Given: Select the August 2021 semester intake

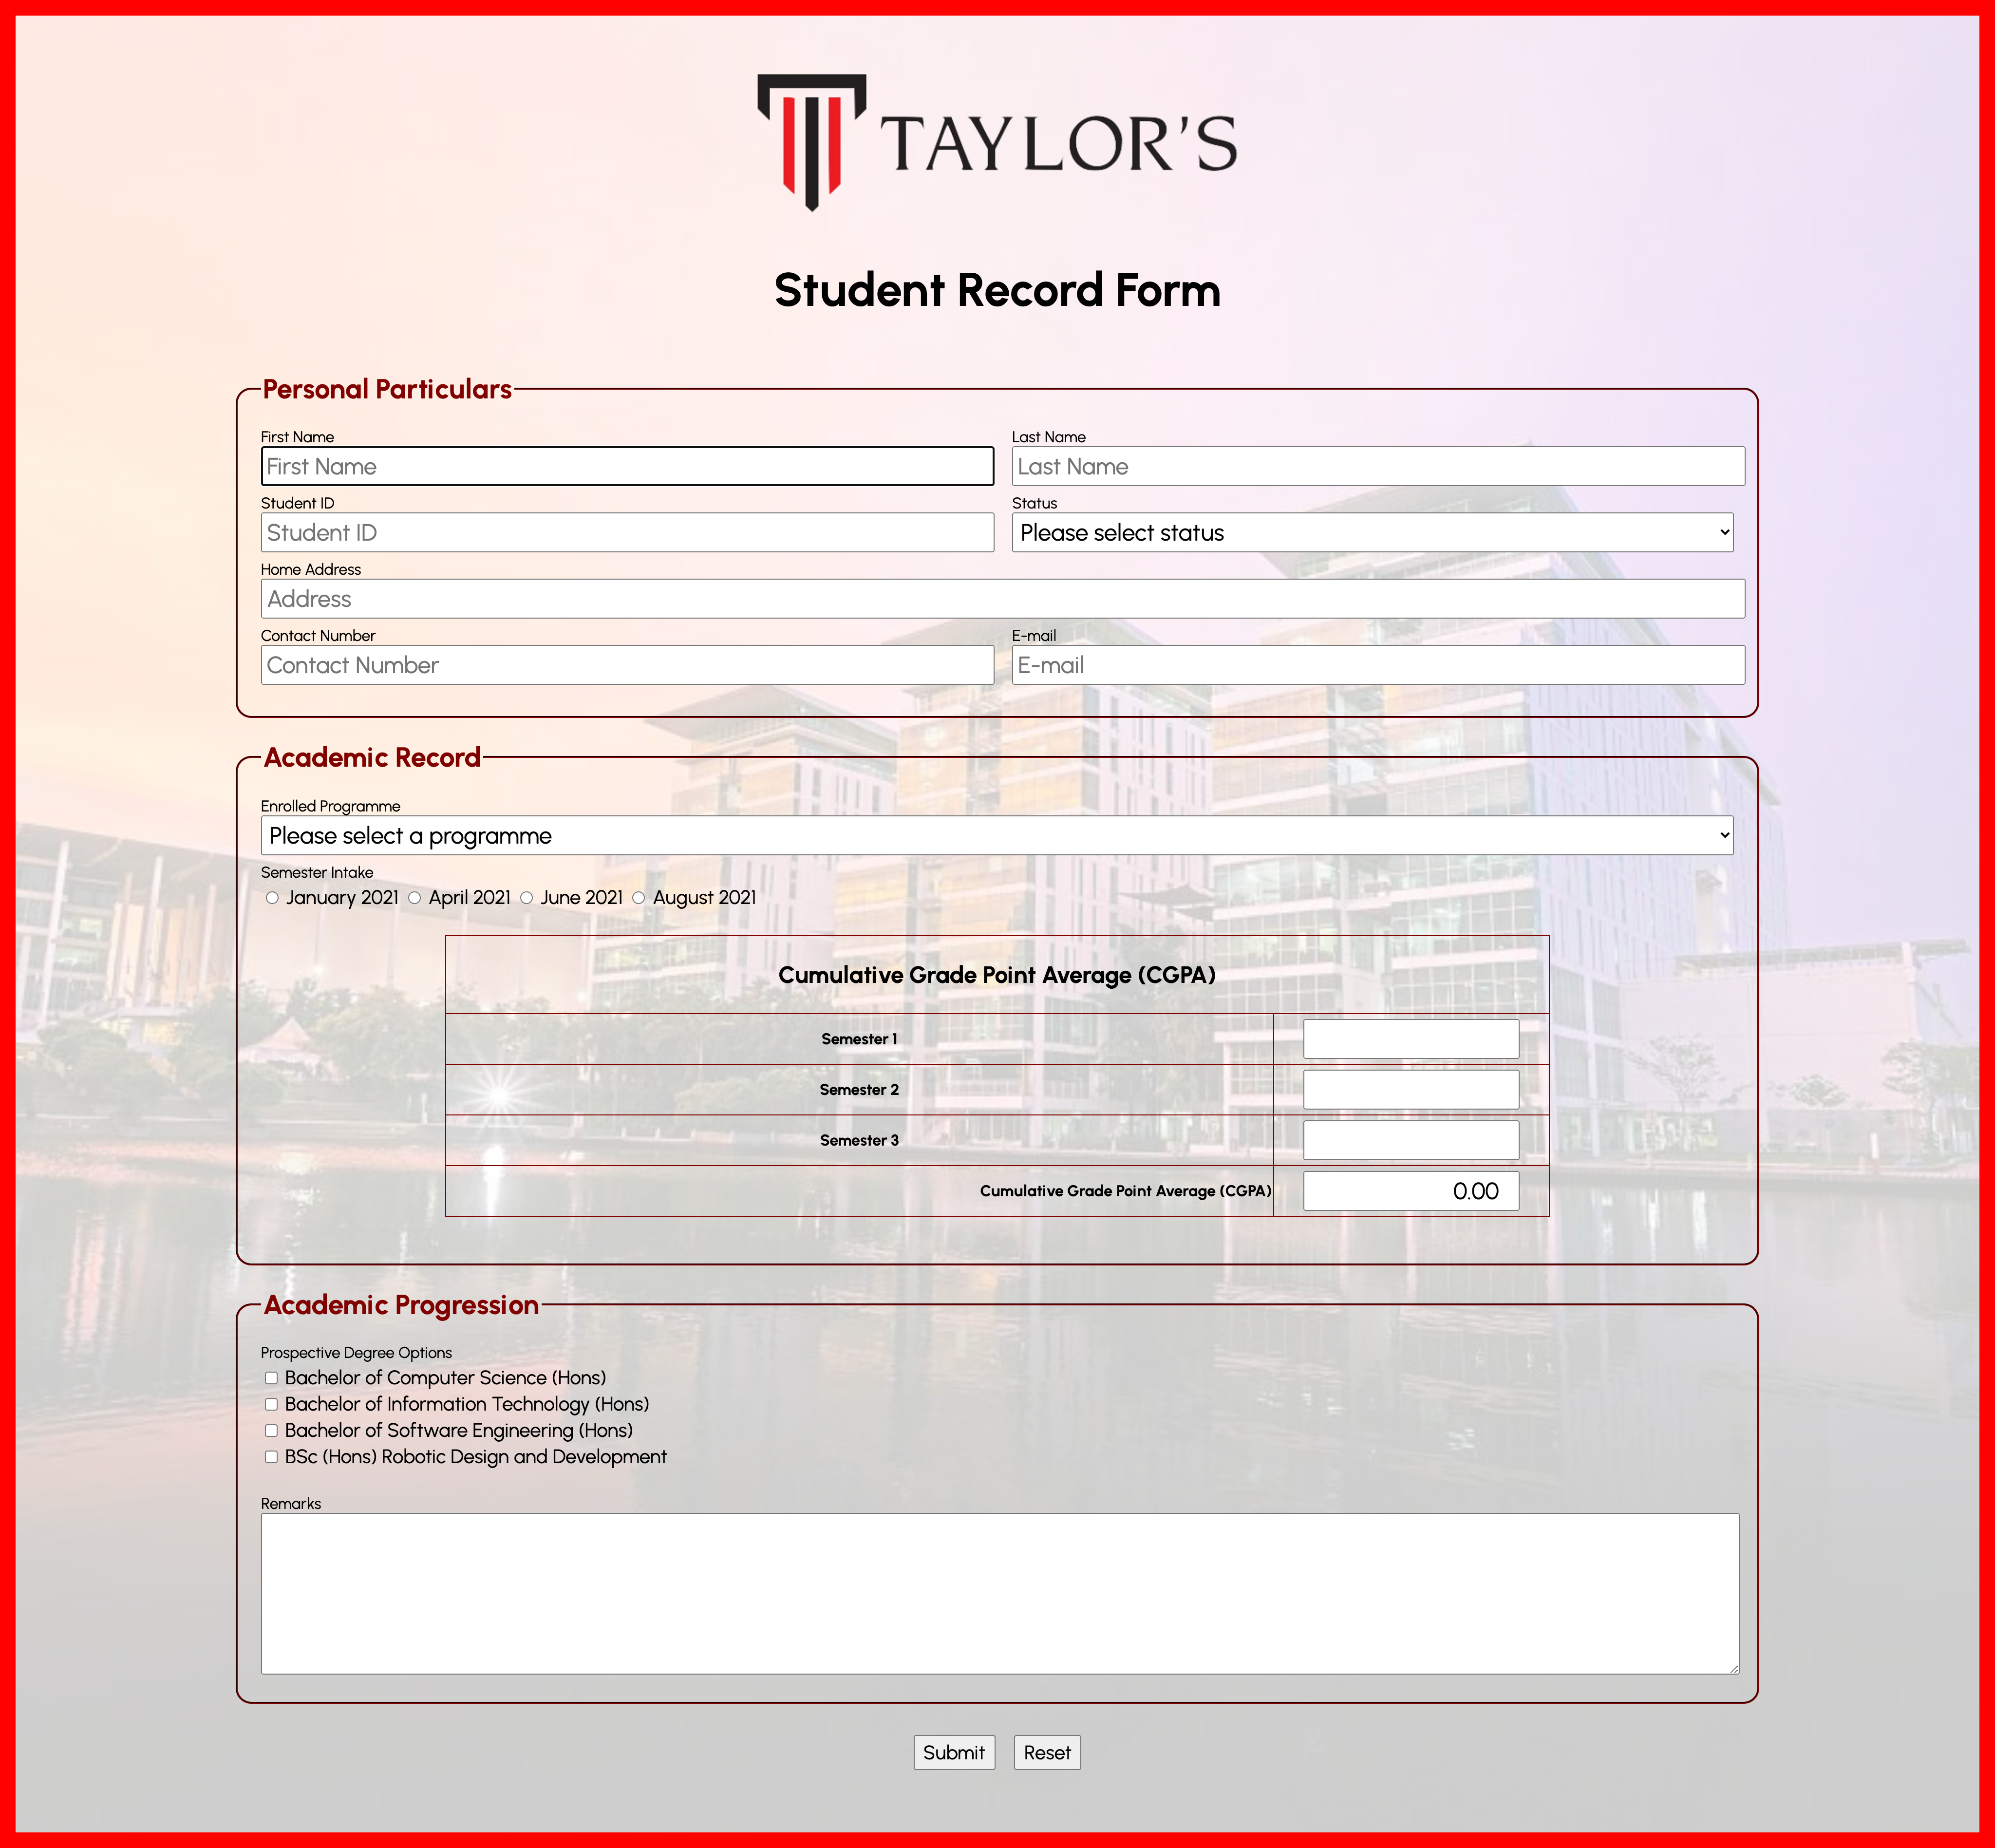Looking at the screenshot, I should click(x=640, y=897).
